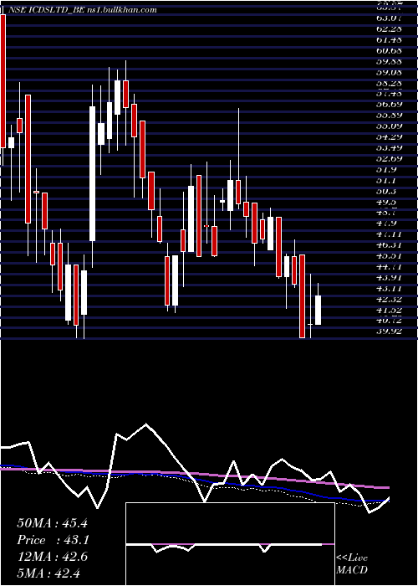Pick the 47.9 price level label

387,224
